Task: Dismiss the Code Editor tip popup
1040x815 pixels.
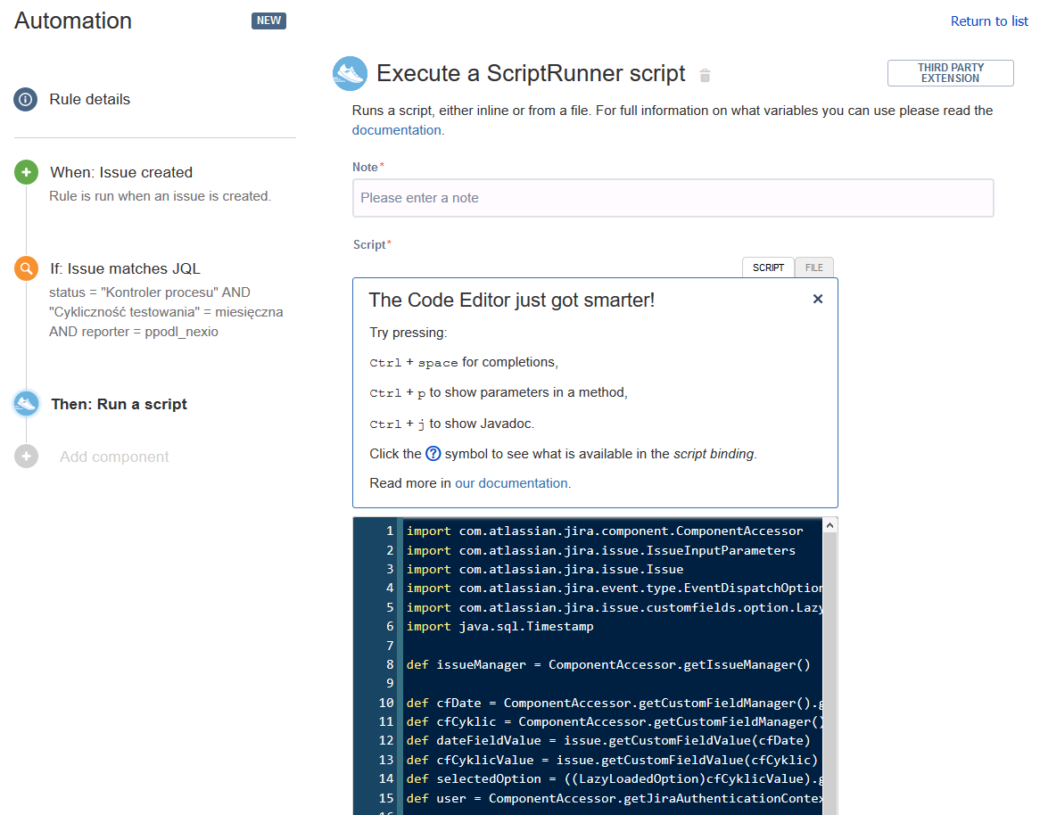Action: [x=818, y=299]
